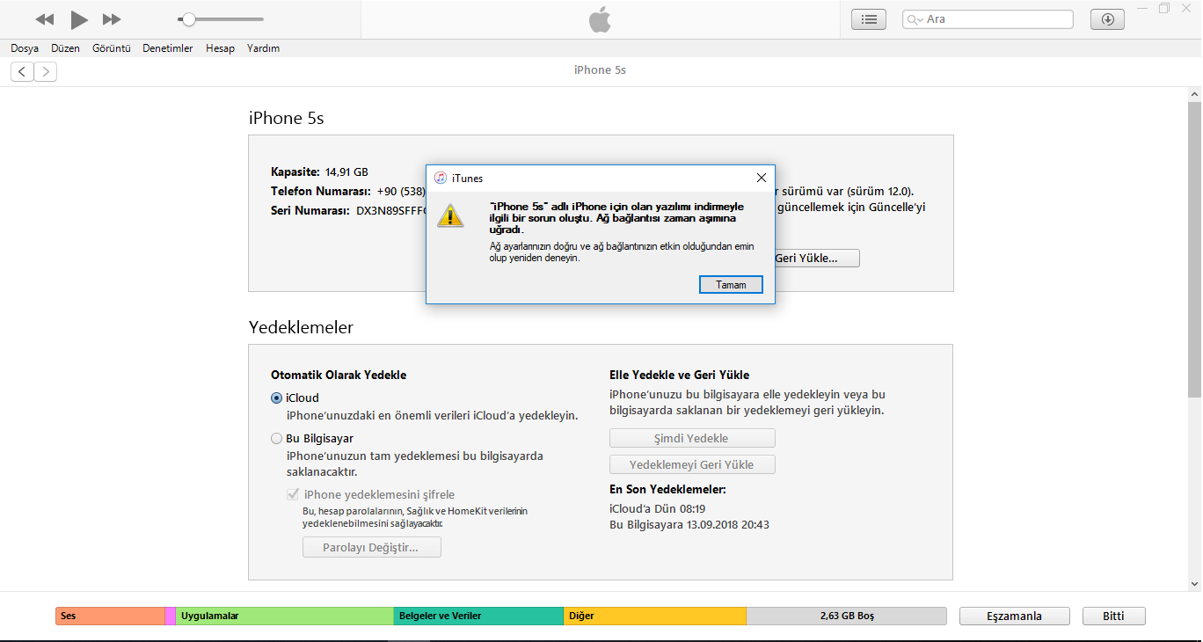Click the iCloud'a Dün 08:19 entry

[657, 508]
